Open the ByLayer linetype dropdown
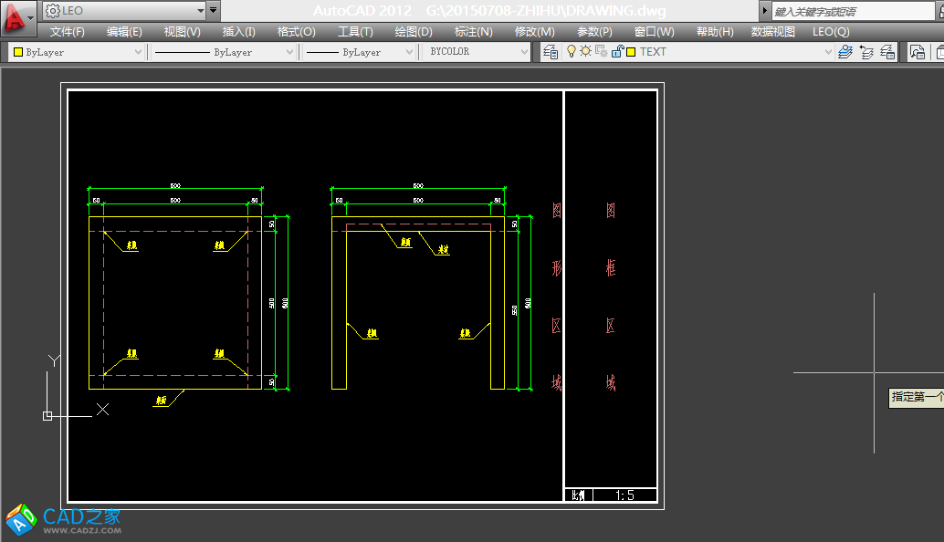The height and width of the screenshot is (542, 944). (x=289, y=52)
